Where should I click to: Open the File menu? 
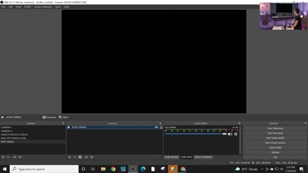(x=3, y=7)
